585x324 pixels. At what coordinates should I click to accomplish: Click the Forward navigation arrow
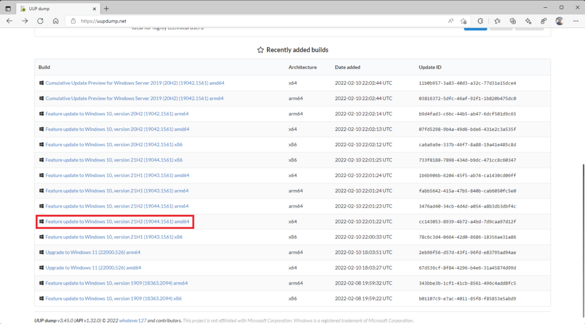tap(24, 21)
